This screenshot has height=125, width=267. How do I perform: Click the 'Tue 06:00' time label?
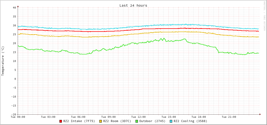(x=78, y=117)
